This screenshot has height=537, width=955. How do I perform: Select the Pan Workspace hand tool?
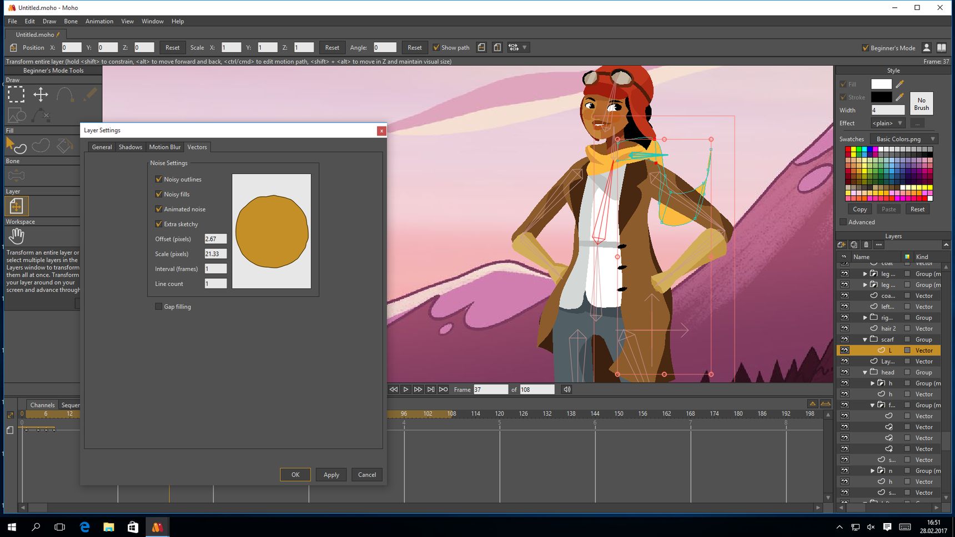(16, 236)
